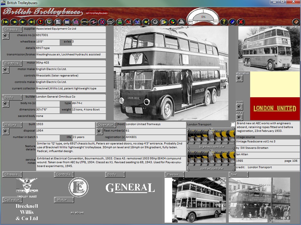Open help with the yellow question mark icon
301x225 pixels.
(224, 22)
